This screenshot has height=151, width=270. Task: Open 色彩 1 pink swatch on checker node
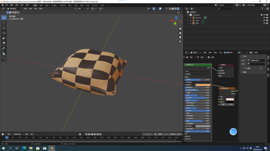click(230, 99)
